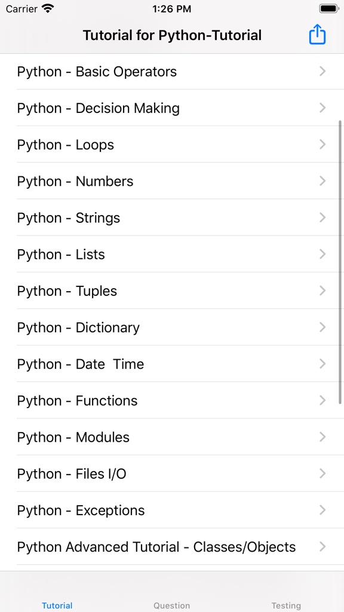
Task: Tap the chevron on Python - Basic Operators
Action: coord(322,71)
